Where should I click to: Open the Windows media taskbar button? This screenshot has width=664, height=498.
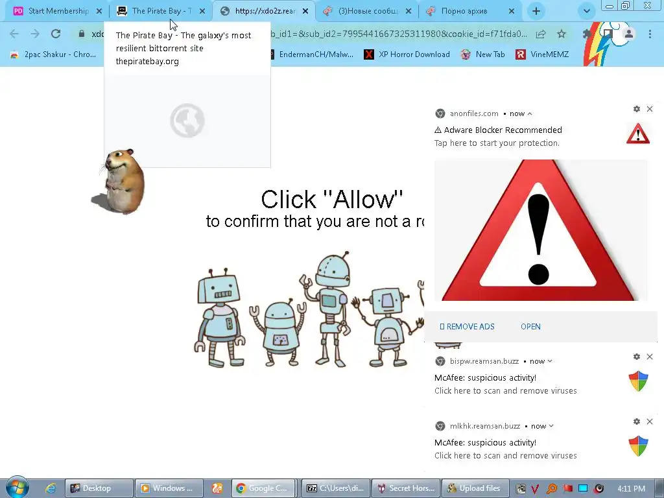pyautogui.click(x=169, y=488)
